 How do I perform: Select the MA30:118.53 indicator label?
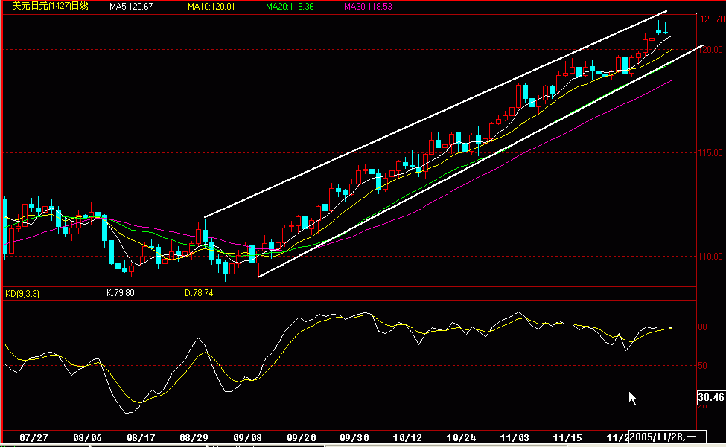click(x=368, y=7)
